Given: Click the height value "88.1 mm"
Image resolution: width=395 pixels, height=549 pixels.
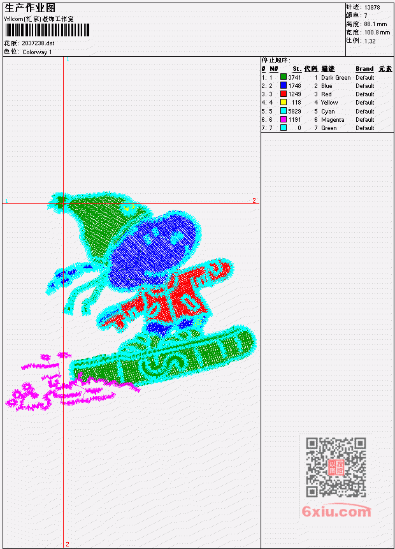Looking at the screenshot, I should [375, 24].
